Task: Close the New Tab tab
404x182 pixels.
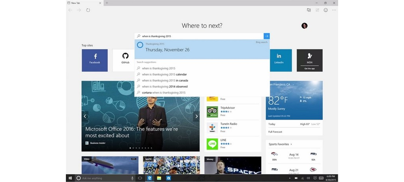Action: tap(100, 3)
